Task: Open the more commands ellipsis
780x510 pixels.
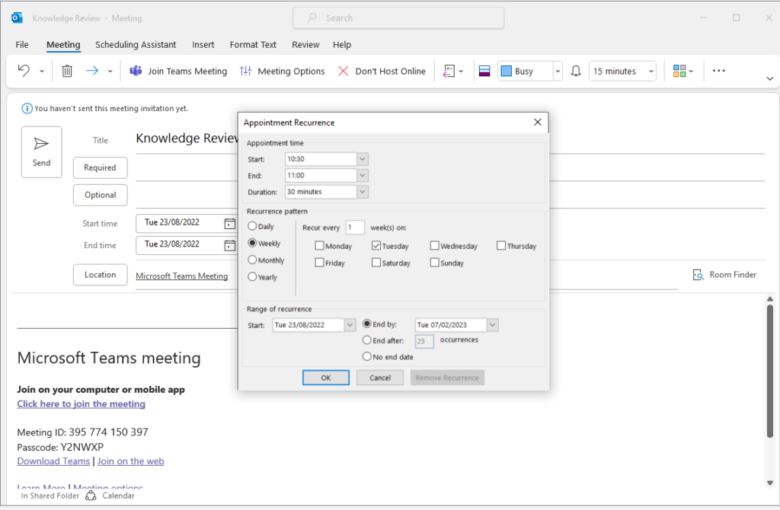Action: click(x=719, y=71)
